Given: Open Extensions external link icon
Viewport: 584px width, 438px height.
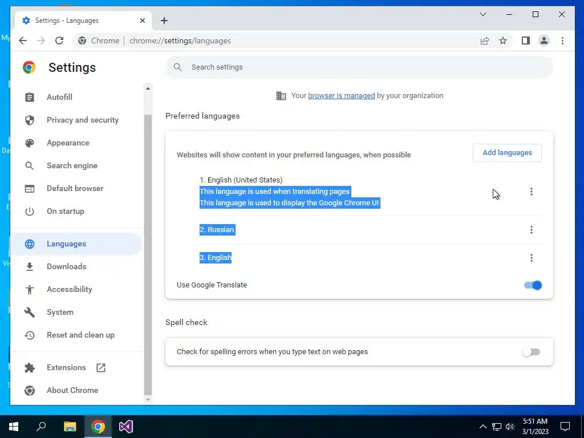Looking at the screenshot, I should click(101, 368).
